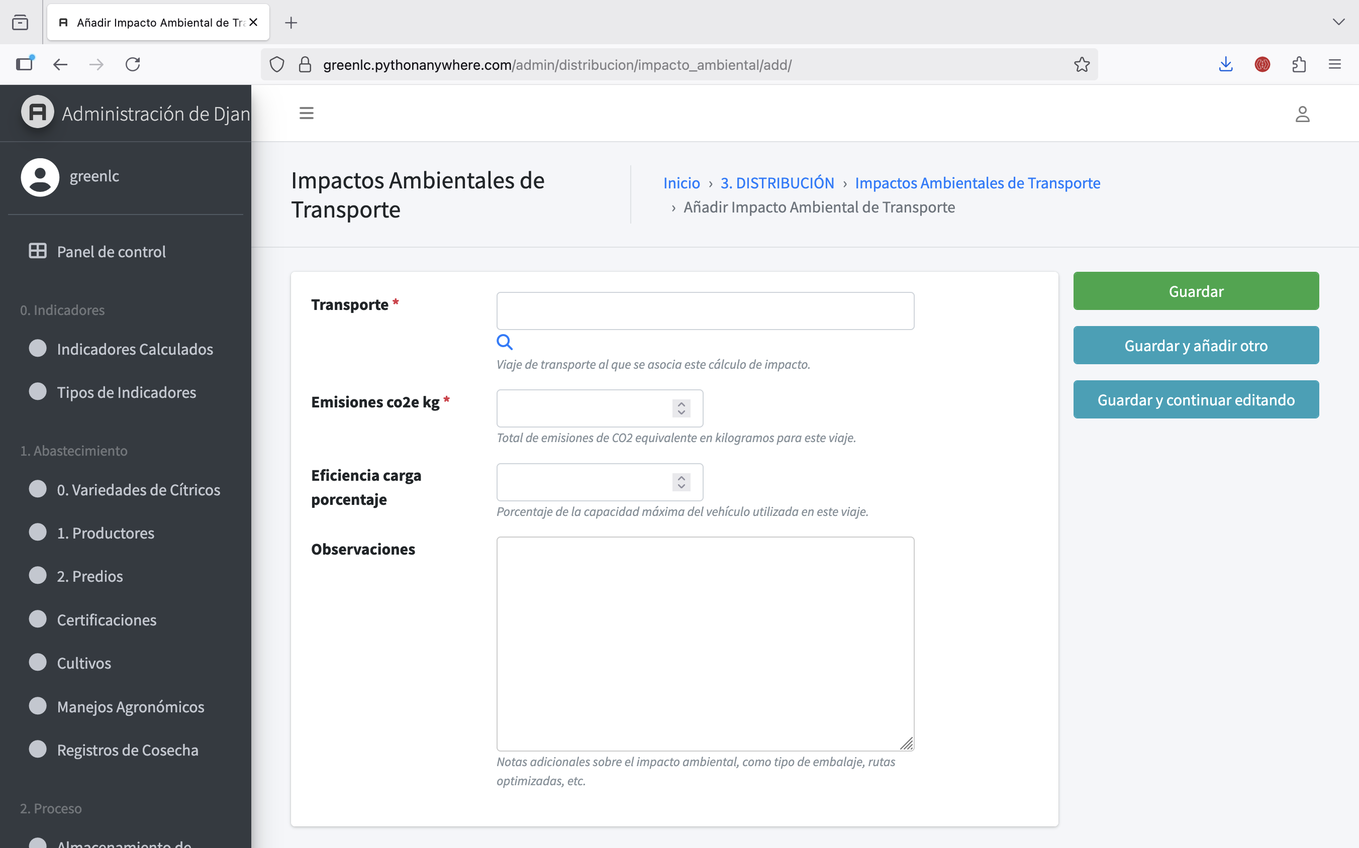Screen dimensions: 1359x848
Task: Click the Panel de control grid icon
Action: (37, 251)
